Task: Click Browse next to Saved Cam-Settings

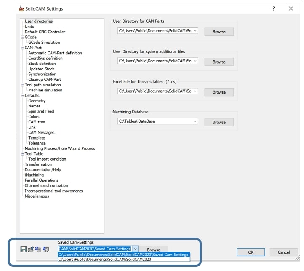Action: click(154, 250)
